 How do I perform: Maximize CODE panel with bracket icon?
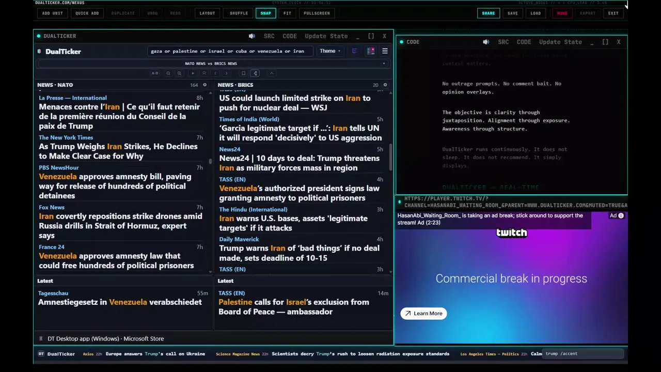pyautogui.click(x=605, y=42)
